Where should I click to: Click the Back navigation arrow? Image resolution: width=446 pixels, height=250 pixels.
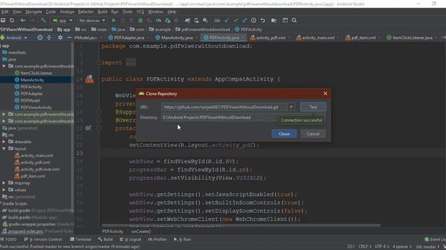tap(23, 20)
